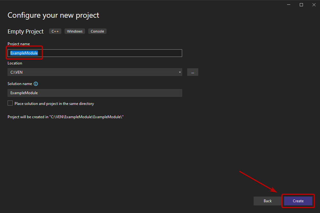320x213 pixels.
Task: Enable placing solution and project in same directory
Action: coord(10,103)
